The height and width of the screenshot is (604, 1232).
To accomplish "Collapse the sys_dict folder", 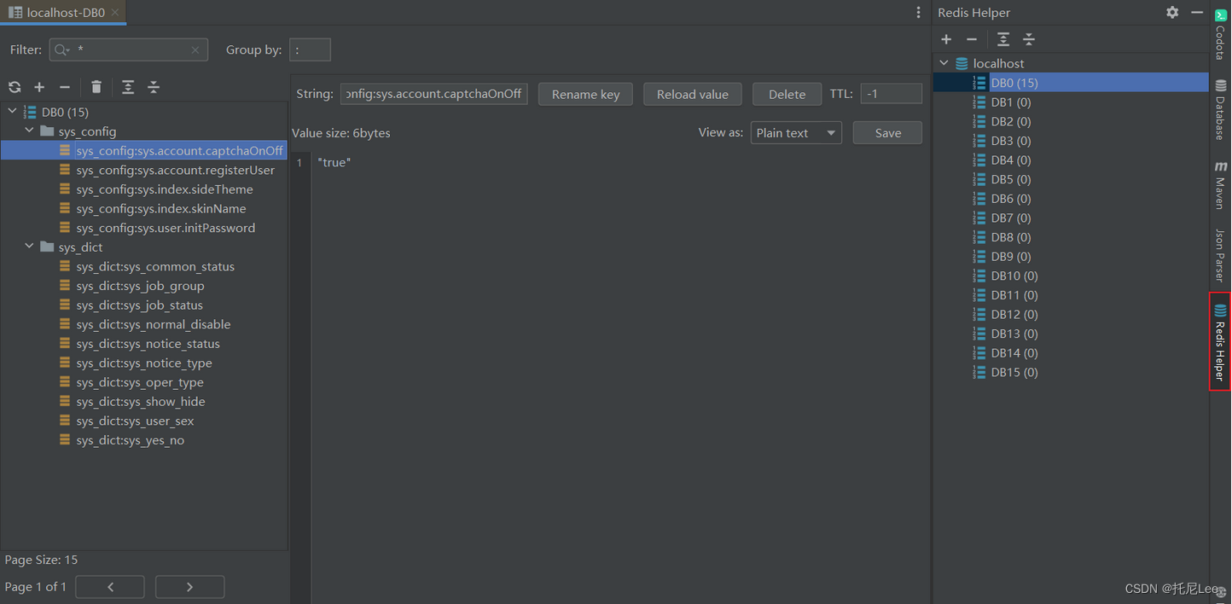I will [x=30, y=247].
